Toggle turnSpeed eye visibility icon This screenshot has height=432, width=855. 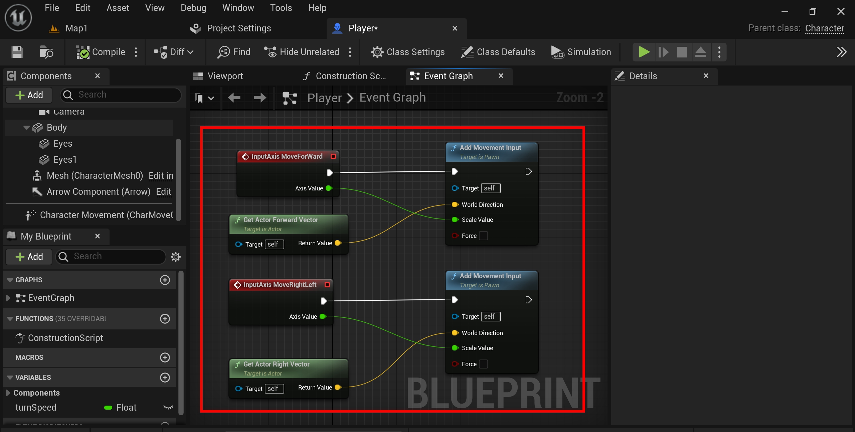pyautogui.click(x=168, y=408)
